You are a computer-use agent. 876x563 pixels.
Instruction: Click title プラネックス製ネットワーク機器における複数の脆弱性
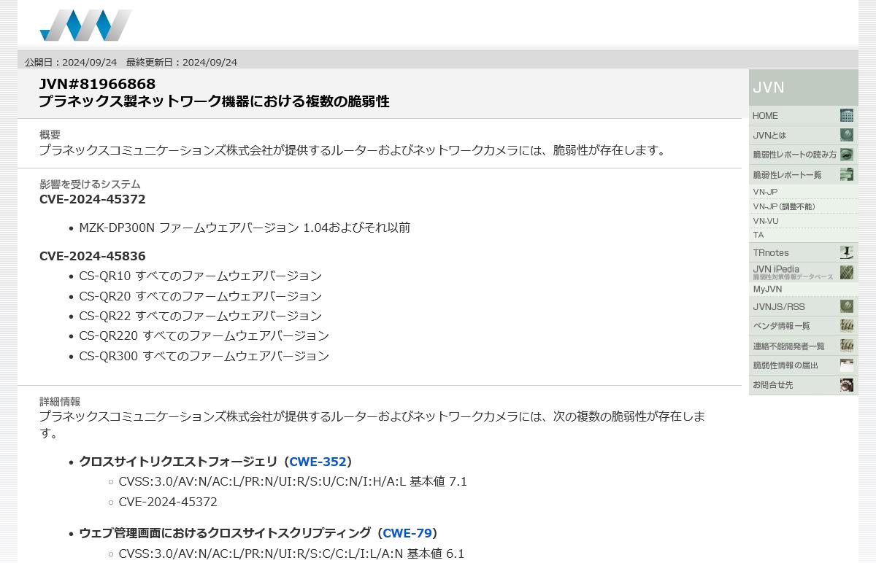coord(214,101)
